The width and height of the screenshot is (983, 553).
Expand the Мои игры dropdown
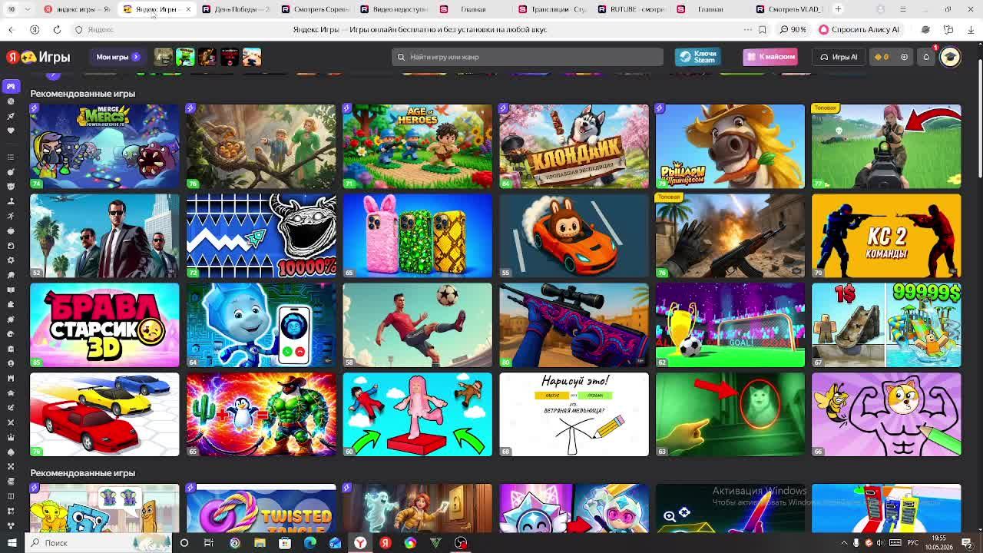tap(117, 57)
